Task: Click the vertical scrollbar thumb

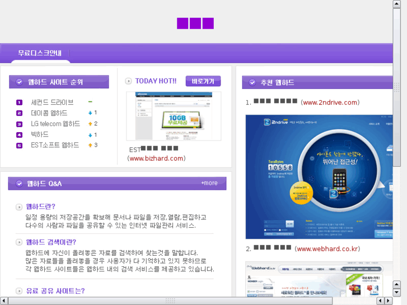Action: pyautogui.click(x=396, y=87)
